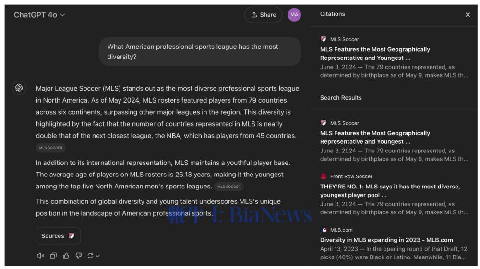This screenshot has height=269, width=480.
Task: Open the top MLS Soccer citation article
Action: [x=375, y=53]
